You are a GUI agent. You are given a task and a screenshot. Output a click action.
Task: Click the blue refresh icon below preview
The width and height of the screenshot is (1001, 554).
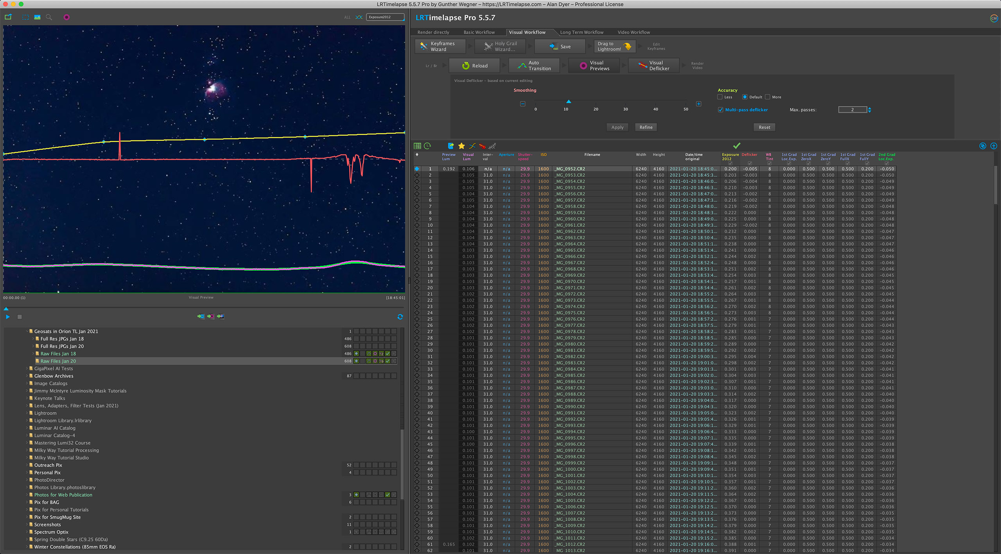400,317
